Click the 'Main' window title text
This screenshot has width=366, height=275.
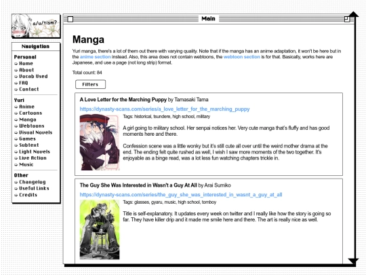(x=209, y=19)
